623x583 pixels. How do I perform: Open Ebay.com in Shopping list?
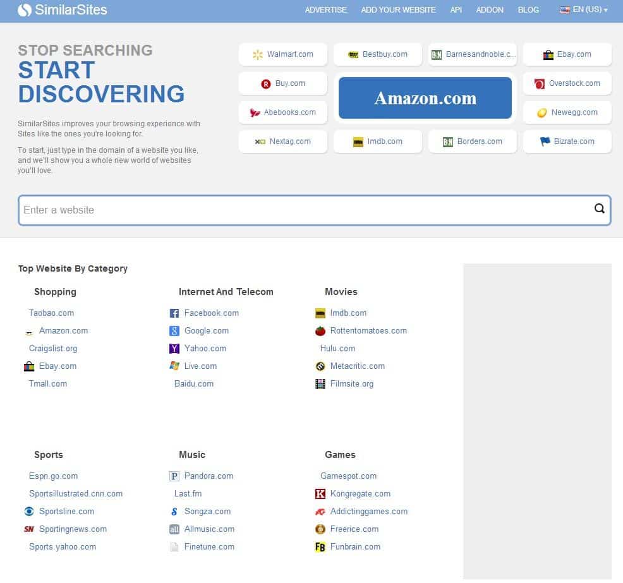click(57, 366)
